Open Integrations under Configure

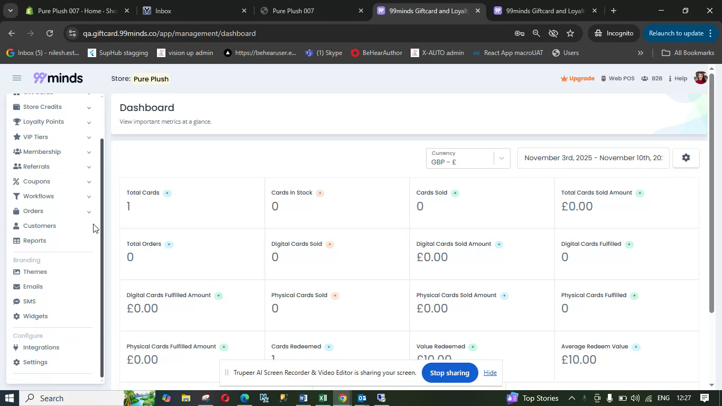click(41, 347)
